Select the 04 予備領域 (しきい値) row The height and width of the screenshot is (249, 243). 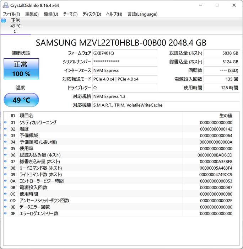(118, 142)
